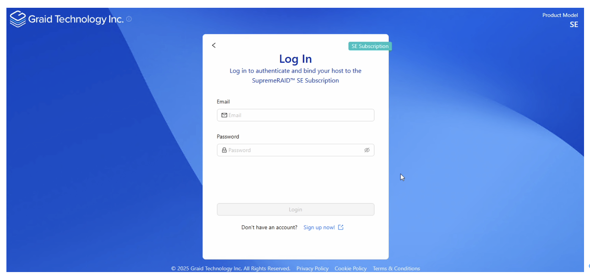This screenshot has height=278, width=590.
Task: Open the Cookie Policy link
Action: [350, 269]
